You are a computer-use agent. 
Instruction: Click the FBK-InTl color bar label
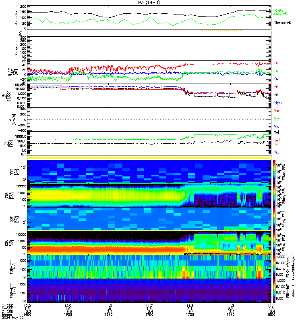pos(288,290)
